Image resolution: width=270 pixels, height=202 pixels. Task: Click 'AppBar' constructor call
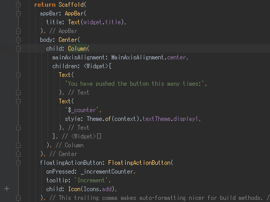coord(74,13)
